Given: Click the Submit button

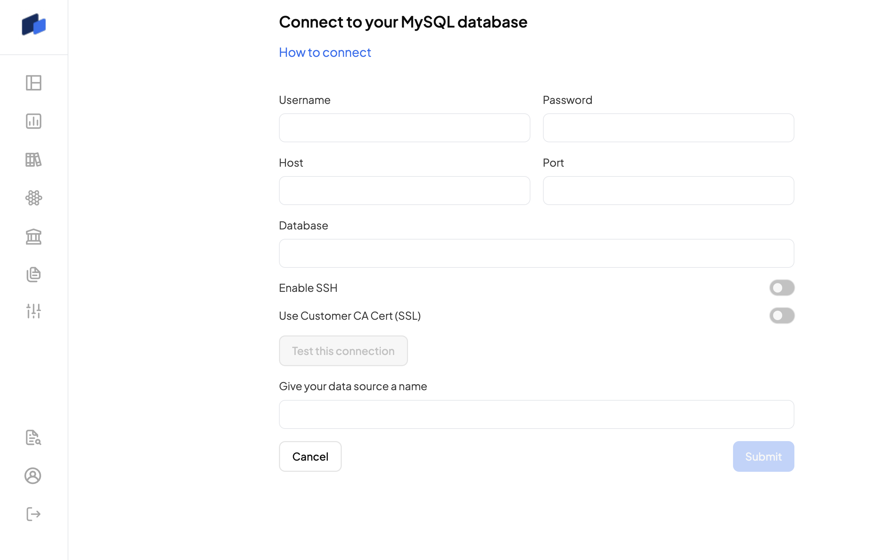Looking at the screenshot, I should tap(763, 456).
